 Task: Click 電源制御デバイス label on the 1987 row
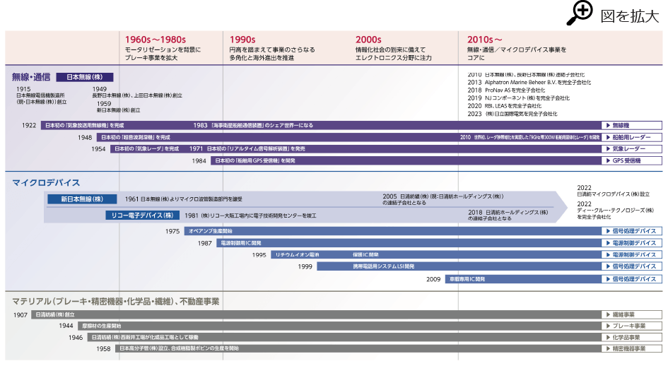tap(632, 243)
